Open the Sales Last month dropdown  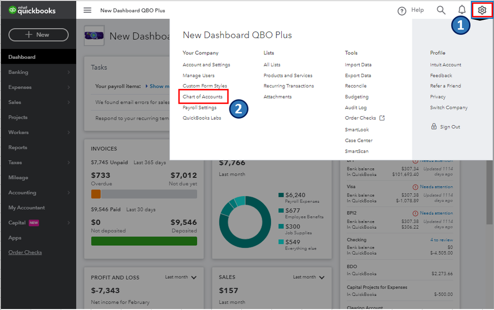coord(321,277)
